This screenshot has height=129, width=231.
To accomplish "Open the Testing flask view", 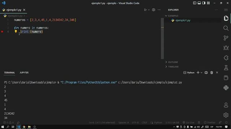I will click(226, 68).
